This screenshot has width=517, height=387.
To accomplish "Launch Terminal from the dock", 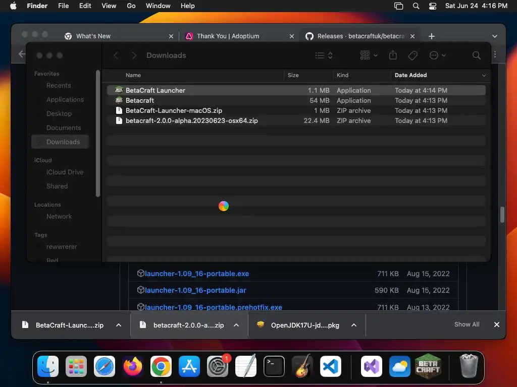I will pyautogui.click(x=274, y=366).
